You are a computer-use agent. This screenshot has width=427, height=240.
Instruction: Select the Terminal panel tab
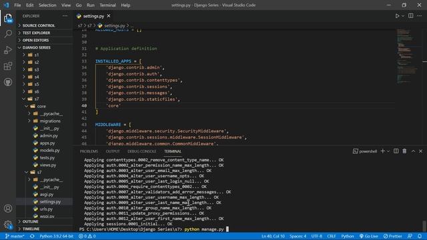tap(172, 151)
